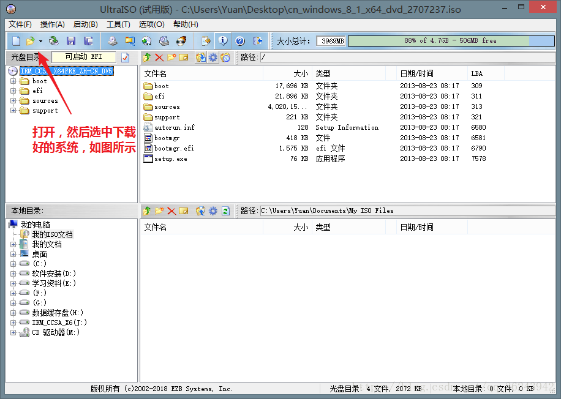
Task: Click New folder icon in local pane toolbar
Action: click(159, 211)
